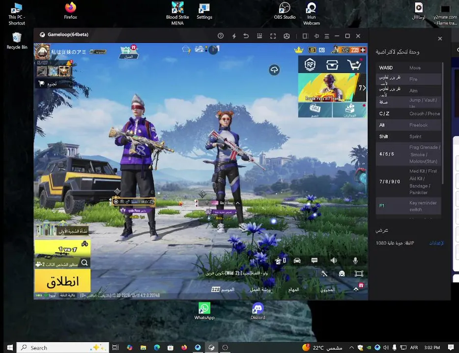The width and height of the screenshot is (459, 353).
Task: Open the chat bubble icon
Action: (315, 260)
